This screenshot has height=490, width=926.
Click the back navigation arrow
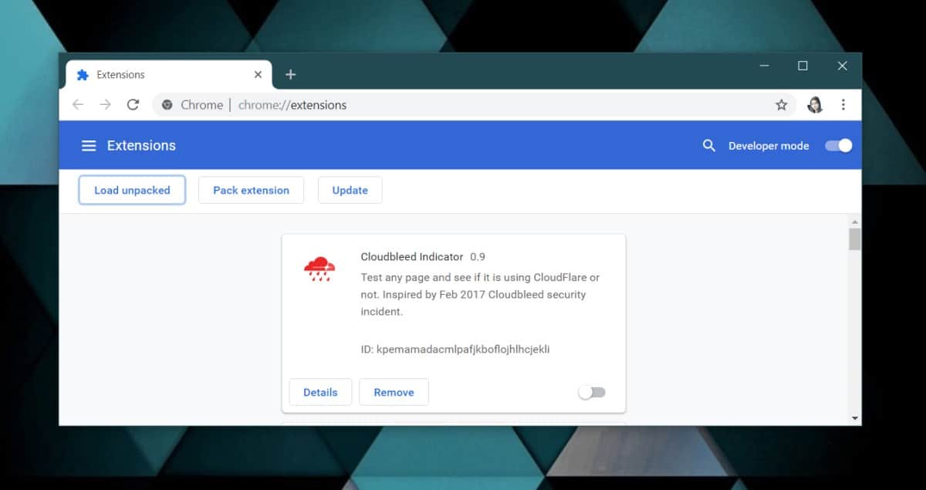(x=77, y=104)
